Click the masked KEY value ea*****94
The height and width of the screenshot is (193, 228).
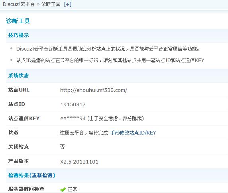(73, 119)
